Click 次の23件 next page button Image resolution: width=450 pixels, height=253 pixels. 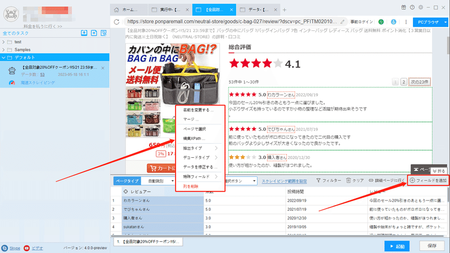(x=419, y=82)
